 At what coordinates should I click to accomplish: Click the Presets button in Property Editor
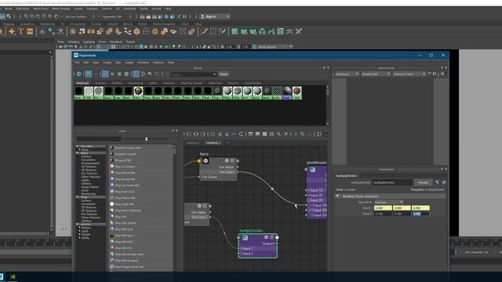click(x=424, y=183)
